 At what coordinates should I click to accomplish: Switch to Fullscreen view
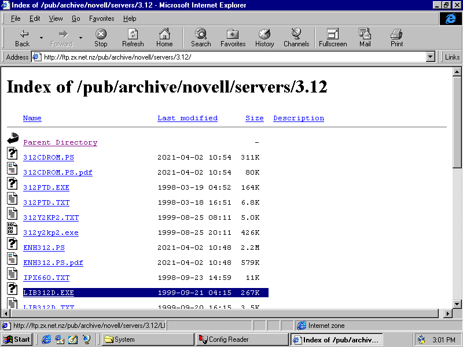[333, 38]
